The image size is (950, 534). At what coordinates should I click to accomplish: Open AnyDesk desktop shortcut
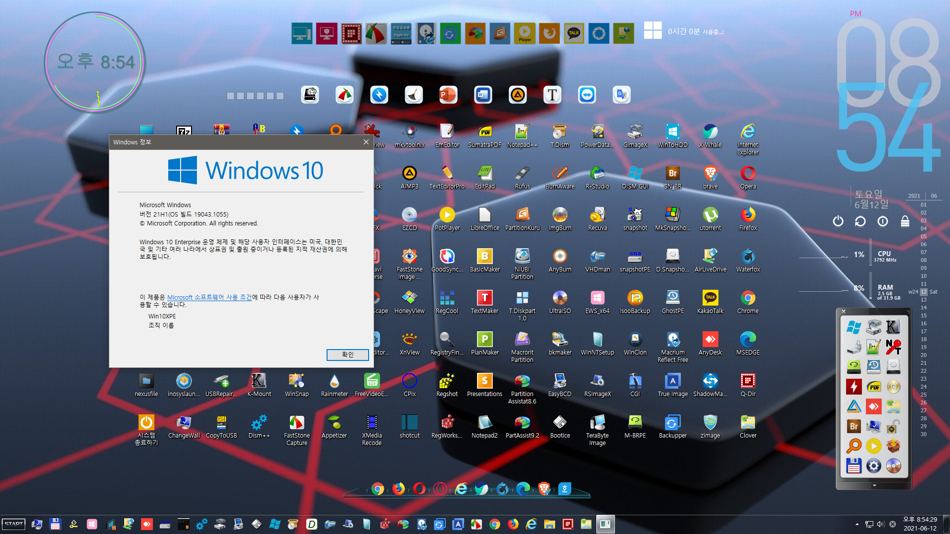(710, 343)
